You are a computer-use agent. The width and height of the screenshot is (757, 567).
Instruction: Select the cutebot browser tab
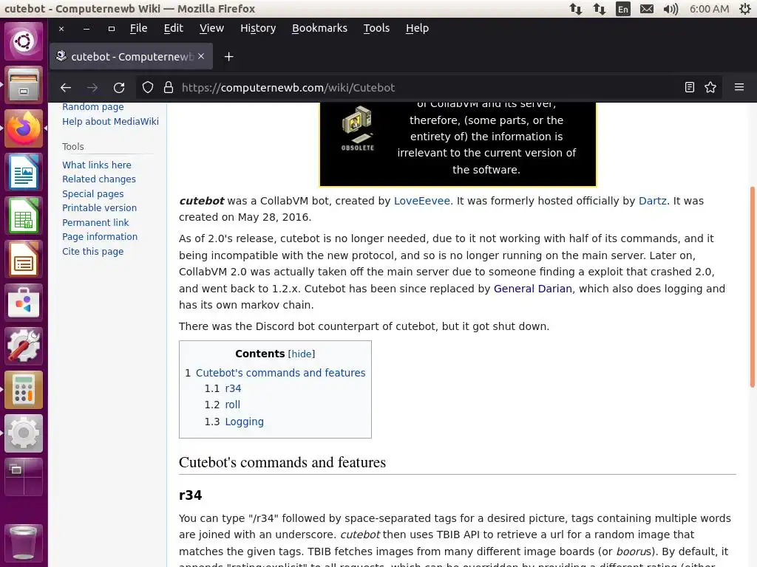click(x=132, y=57)
